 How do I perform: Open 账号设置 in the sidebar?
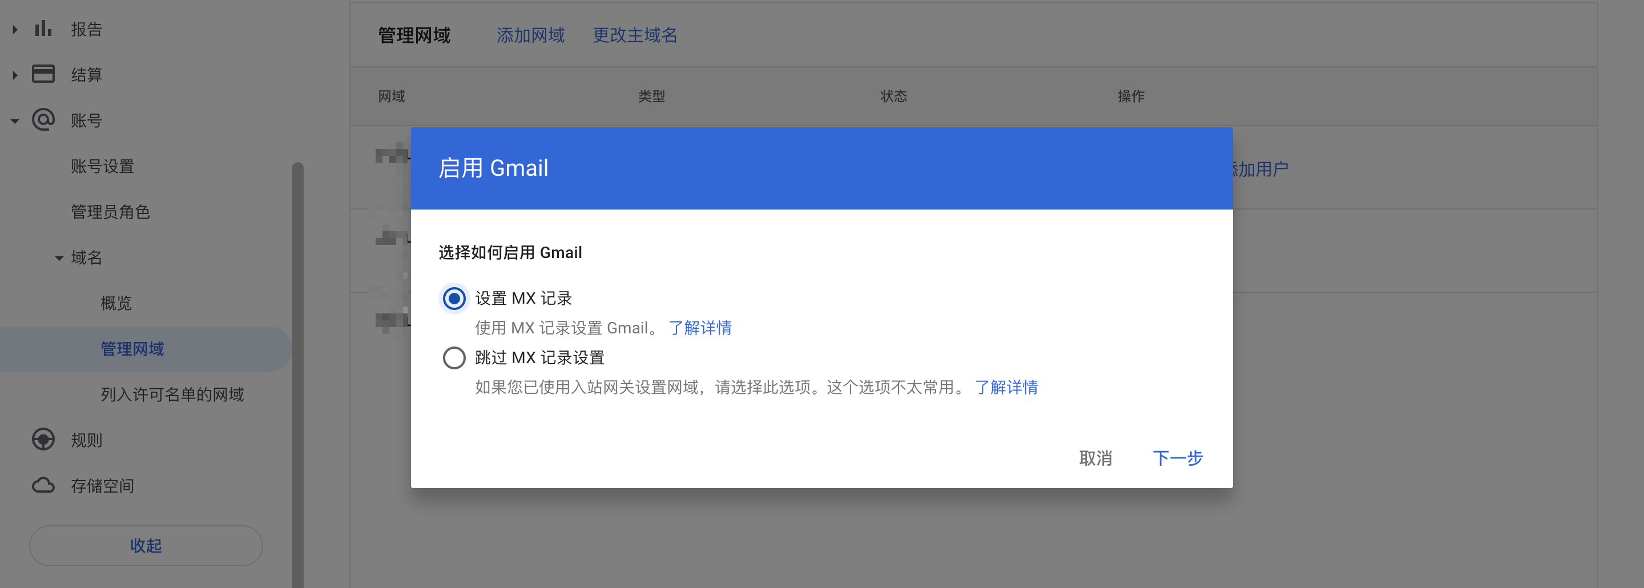coord(103,167)
